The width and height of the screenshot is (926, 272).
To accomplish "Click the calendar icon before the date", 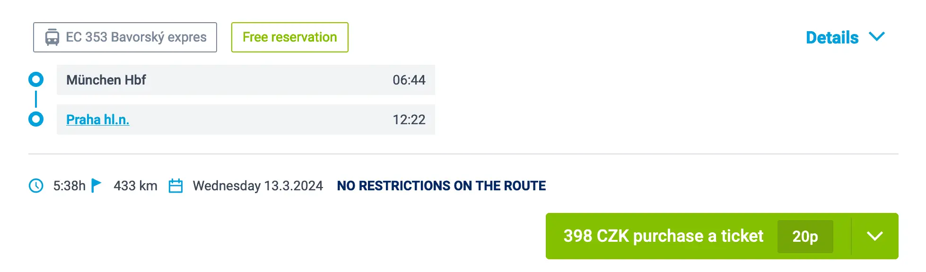I will tap(175, 186).
